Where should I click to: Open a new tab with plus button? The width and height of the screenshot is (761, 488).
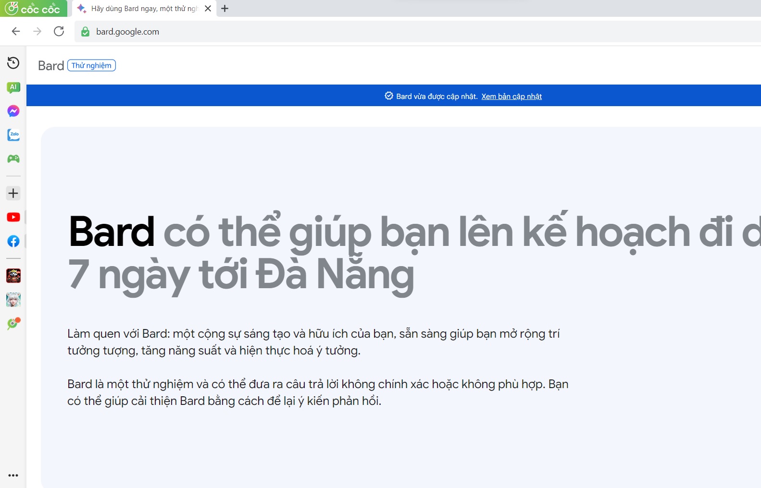point(225,9)
